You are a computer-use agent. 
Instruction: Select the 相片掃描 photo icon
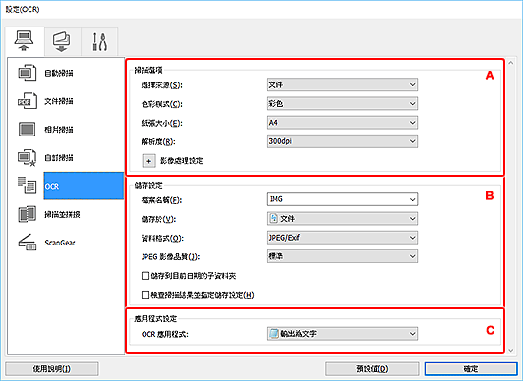point(27,130)
